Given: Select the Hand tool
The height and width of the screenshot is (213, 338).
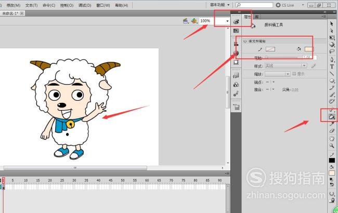Looking at the screenshot, I should click(x=332, y=139).
